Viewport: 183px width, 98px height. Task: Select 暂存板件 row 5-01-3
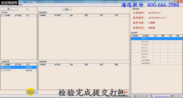pyautogui.click(x=157, y=48)
